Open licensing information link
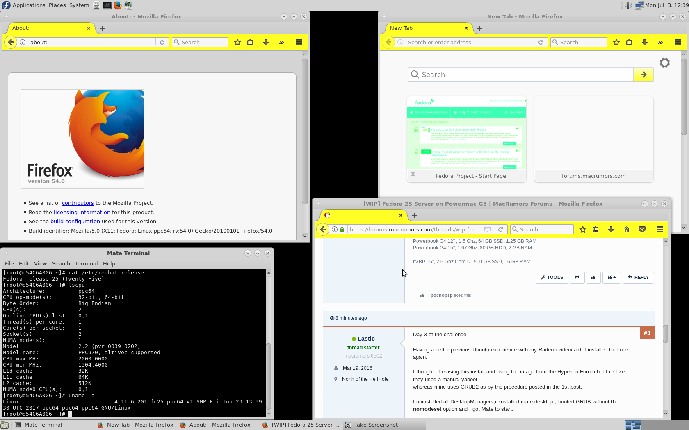Image resolution: width=689 pixels, height=430 pixels. click(x=82, y=212)
